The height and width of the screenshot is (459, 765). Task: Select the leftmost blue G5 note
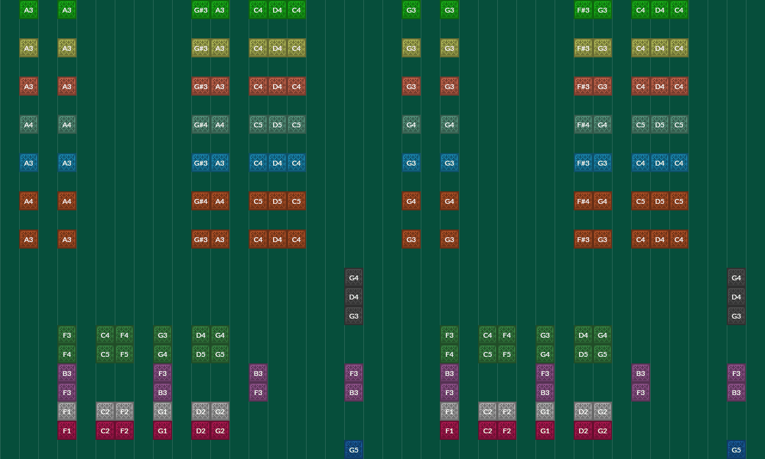[354, 449]
